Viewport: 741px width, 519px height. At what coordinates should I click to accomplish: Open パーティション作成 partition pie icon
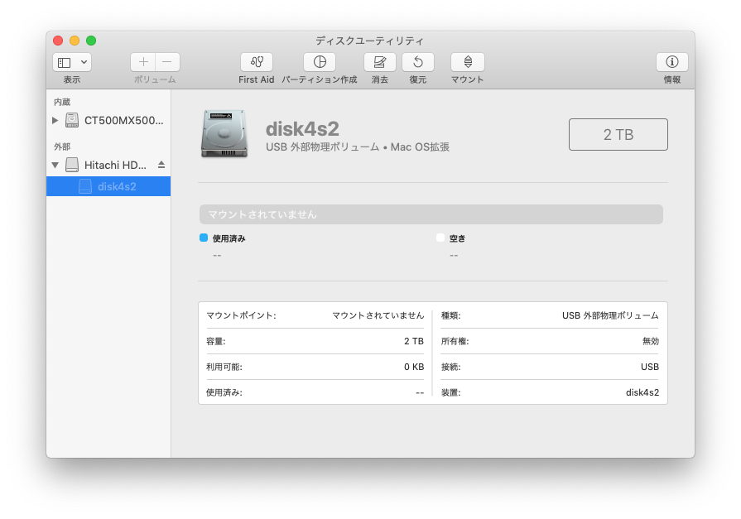(320, 62)
